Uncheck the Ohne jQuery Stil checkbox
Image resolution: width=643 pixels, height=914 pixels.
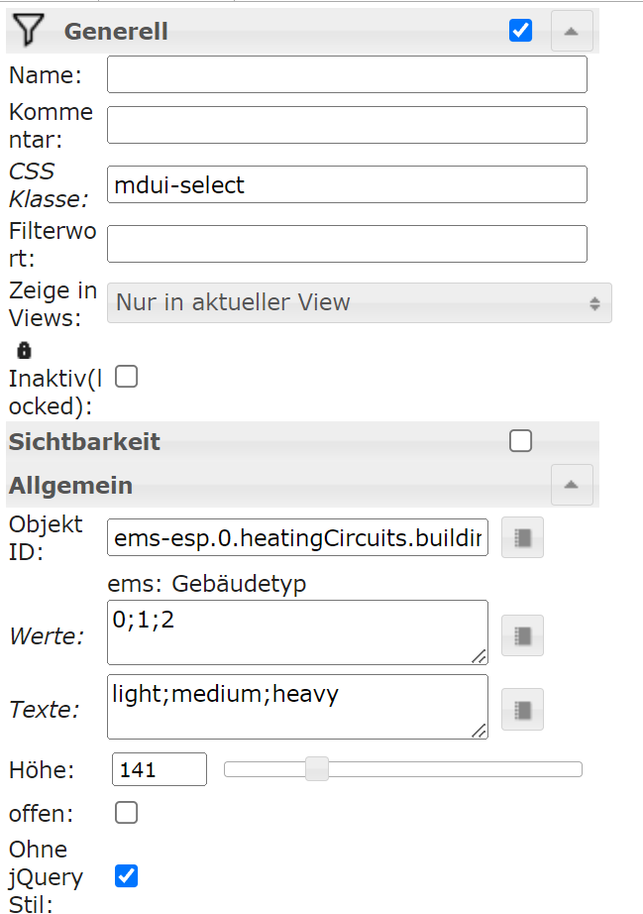[x=126, y=876]
